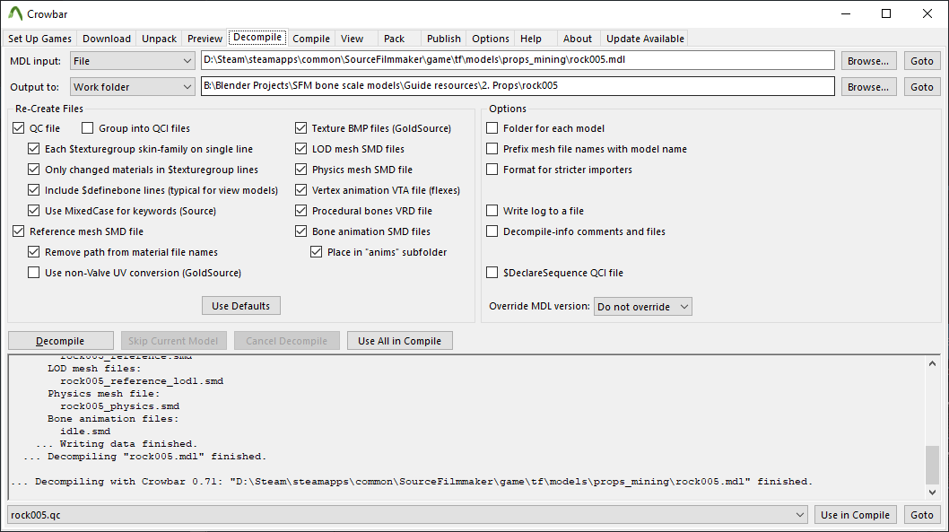949x532 pixels.
Task: Click the Crowbar app icon in title bar
Action: (x=15, y=13)
